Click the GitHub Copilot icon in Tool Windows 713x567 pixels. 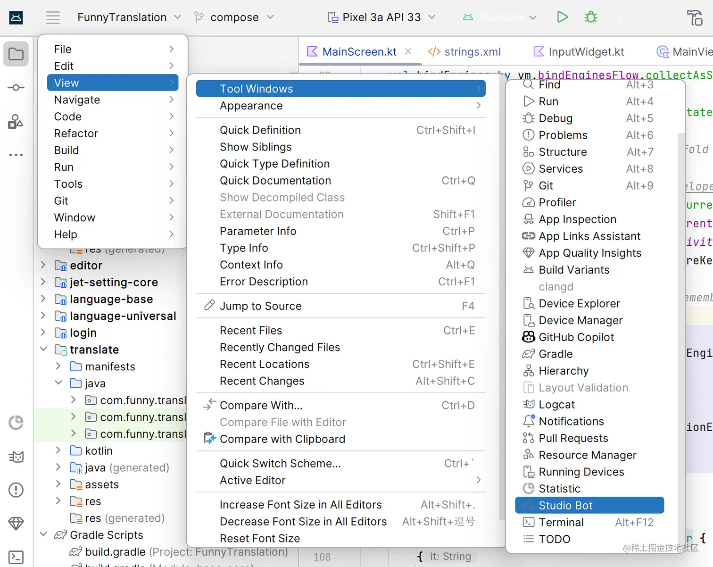pos(529,337)
